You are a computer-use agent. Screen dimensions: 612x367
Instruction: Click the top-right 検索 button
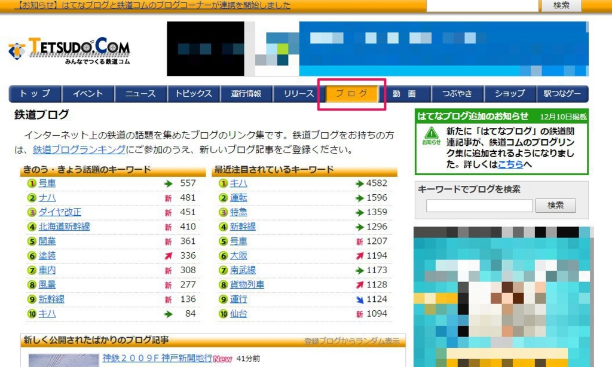click(561, 5)
